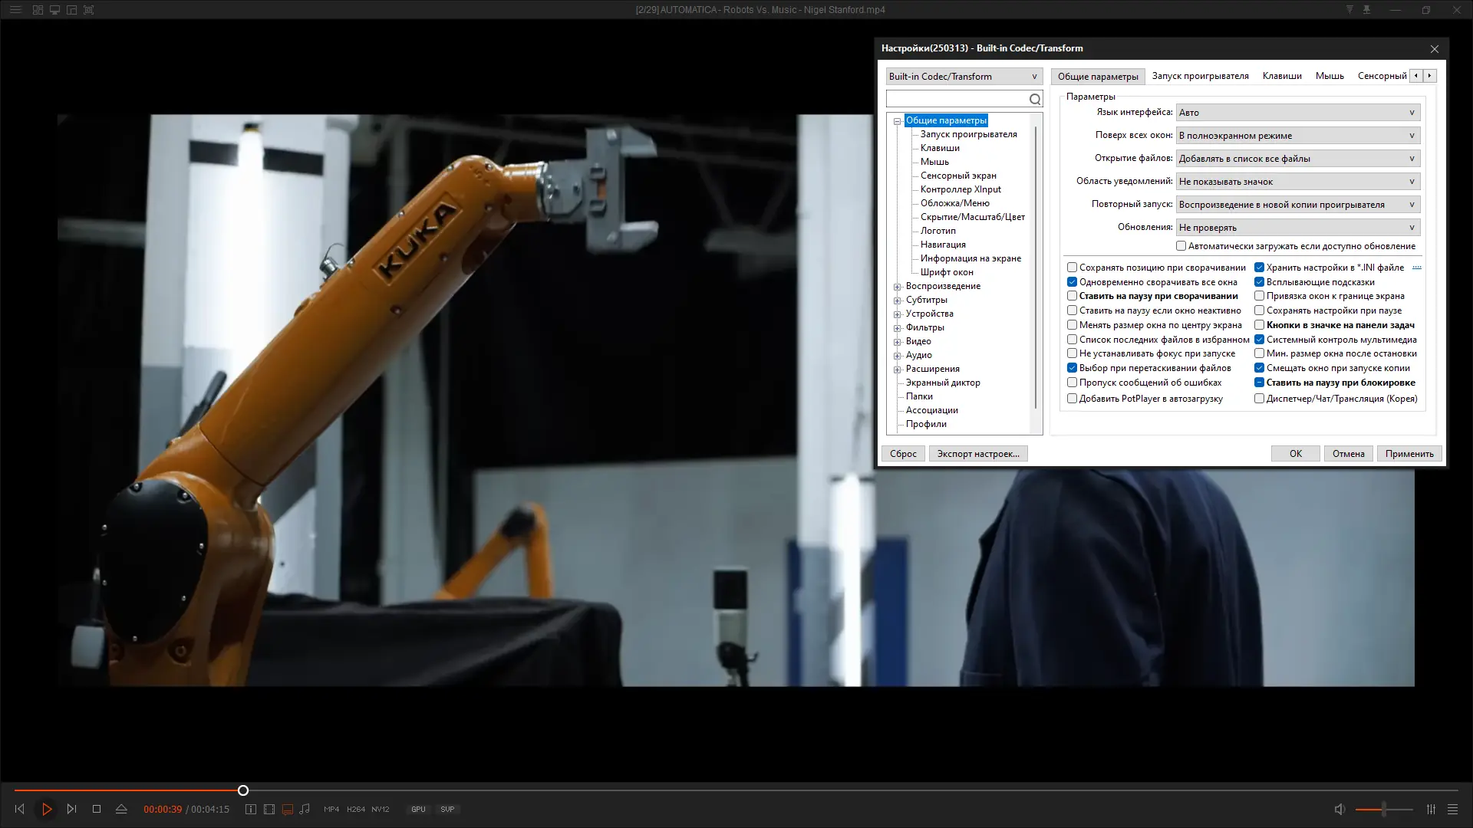Skip to next track in playlist
1473x828 pixels.
tap(71, 809)
